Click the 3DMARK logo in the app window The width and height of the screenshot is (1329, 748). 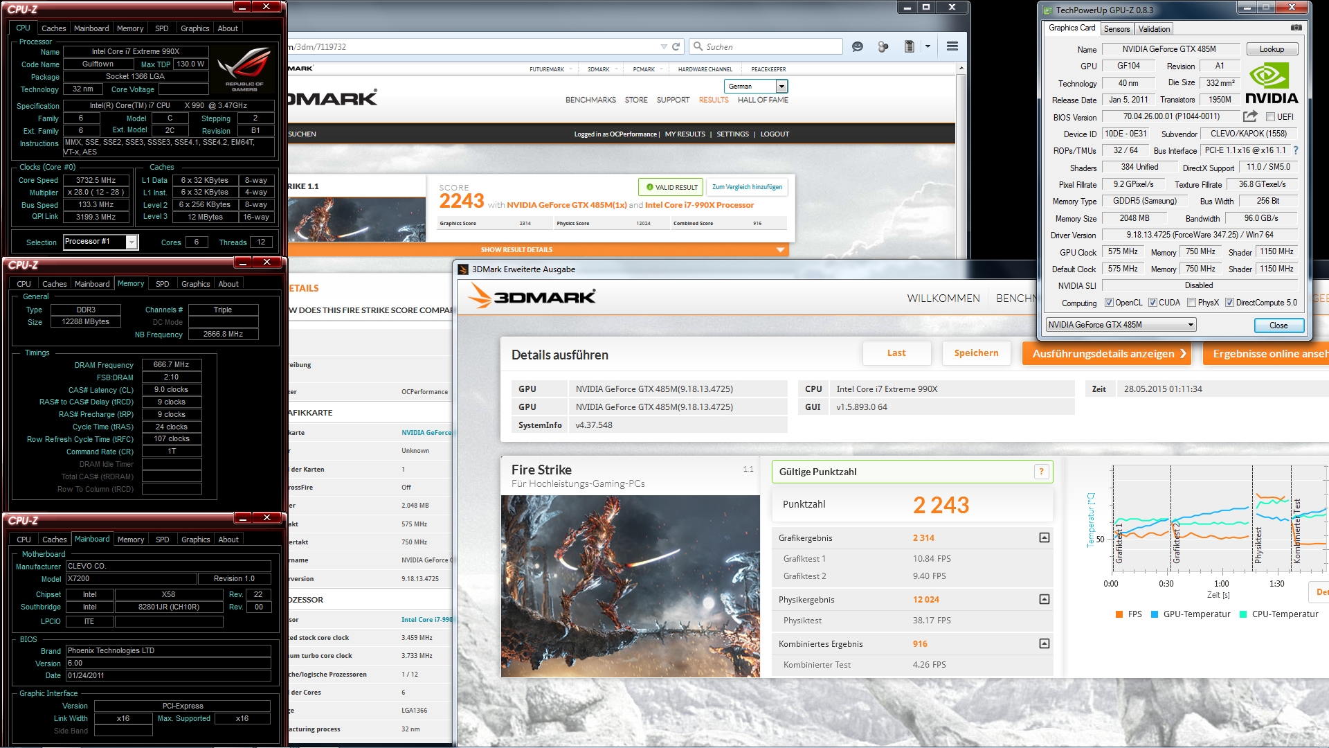532,297
